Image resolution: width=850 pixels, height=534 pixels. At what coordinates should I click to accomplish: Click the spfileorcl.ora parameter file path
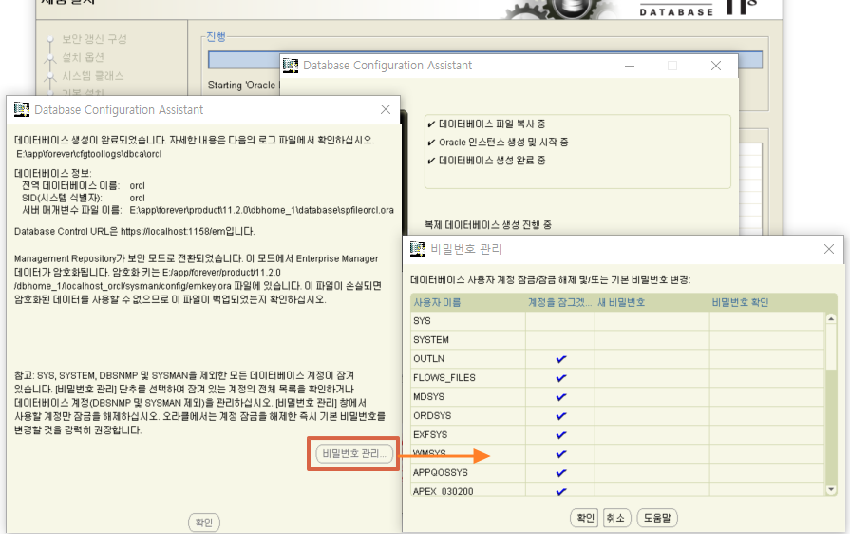coord(262,210)
